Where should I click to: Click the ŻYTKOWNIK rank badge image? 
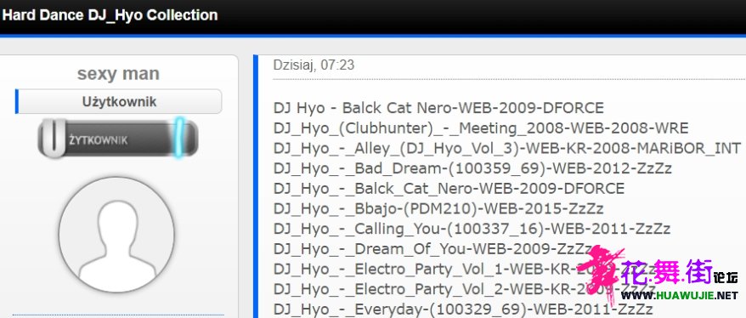[118, 139]
